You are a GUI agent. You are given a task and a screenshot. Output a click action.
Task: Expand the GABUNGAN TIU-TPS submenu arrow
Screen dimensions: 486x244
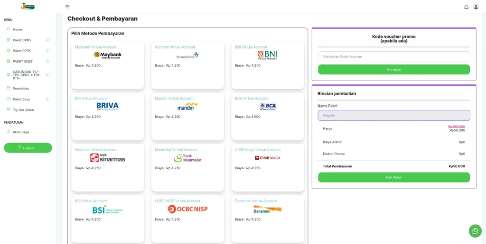47,74
